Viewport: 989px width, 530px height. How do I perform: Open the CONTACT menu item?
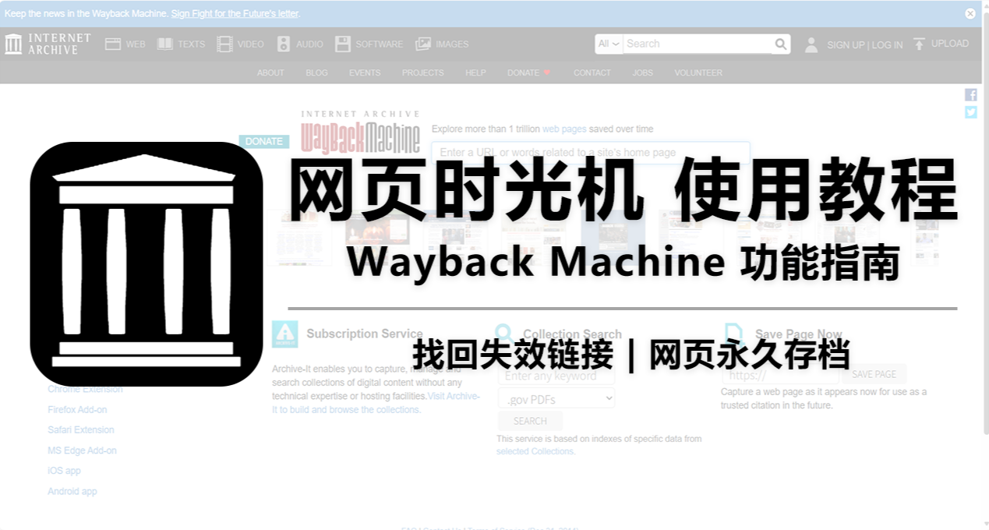tap(592, 72)
